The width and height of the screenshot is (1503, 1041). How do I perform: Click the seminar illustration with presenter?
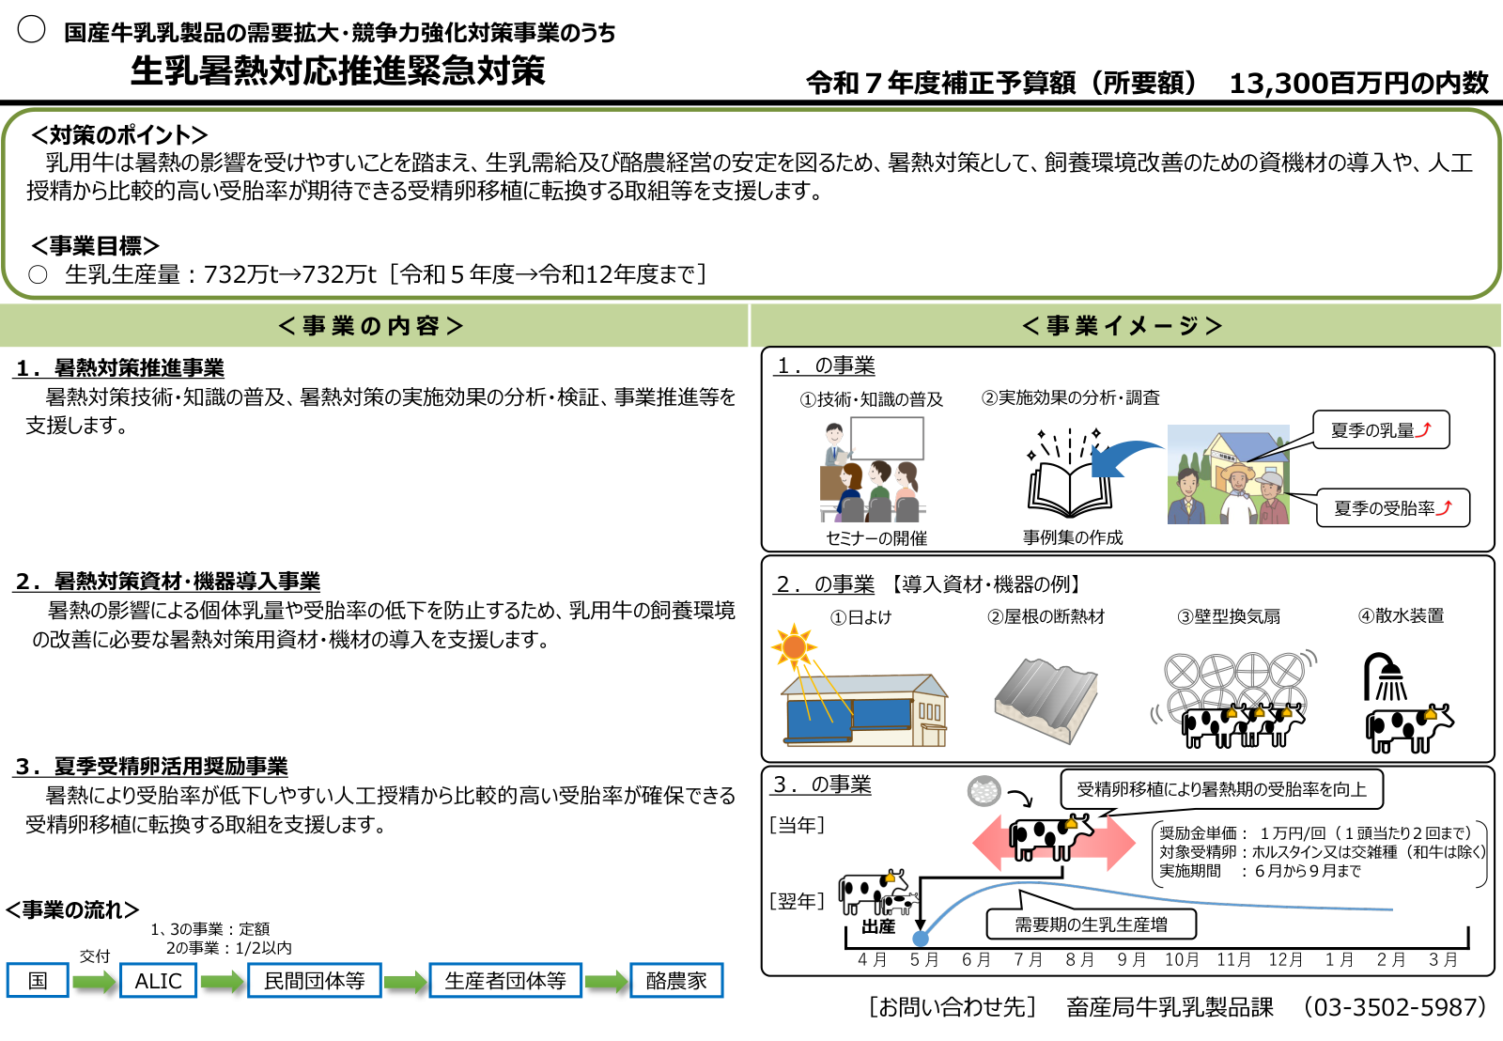[872, 469]
